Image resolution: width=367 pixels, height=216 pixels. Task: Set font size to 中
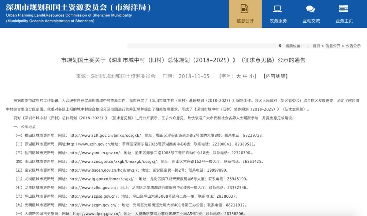pos(245,76)
